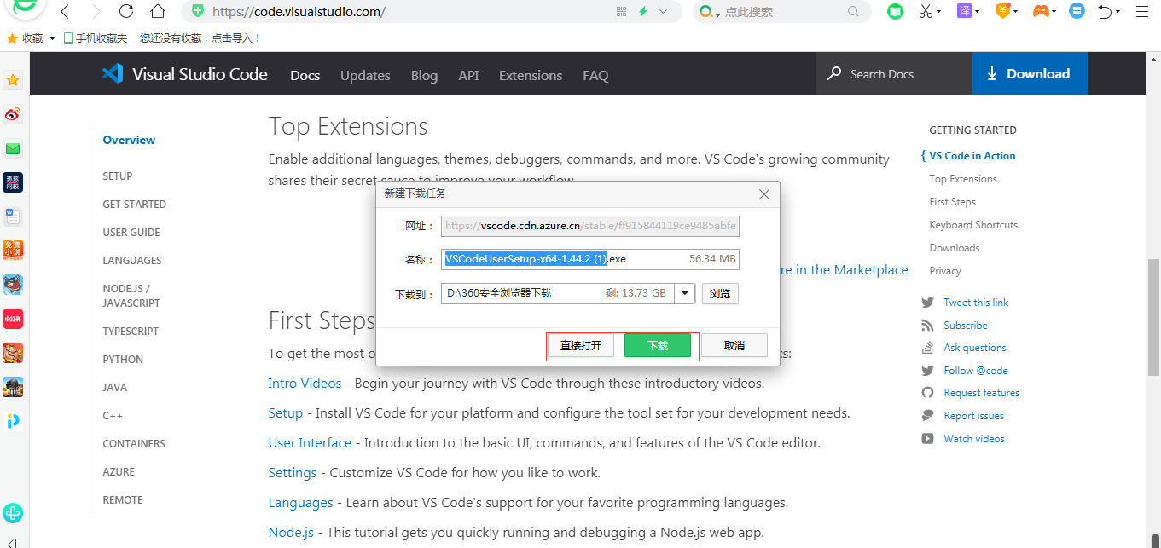The height and width of the screenshot is (548, 1161).
Task: Click the teal plus add-app sidebar icon
Action: tap(13, 513)
